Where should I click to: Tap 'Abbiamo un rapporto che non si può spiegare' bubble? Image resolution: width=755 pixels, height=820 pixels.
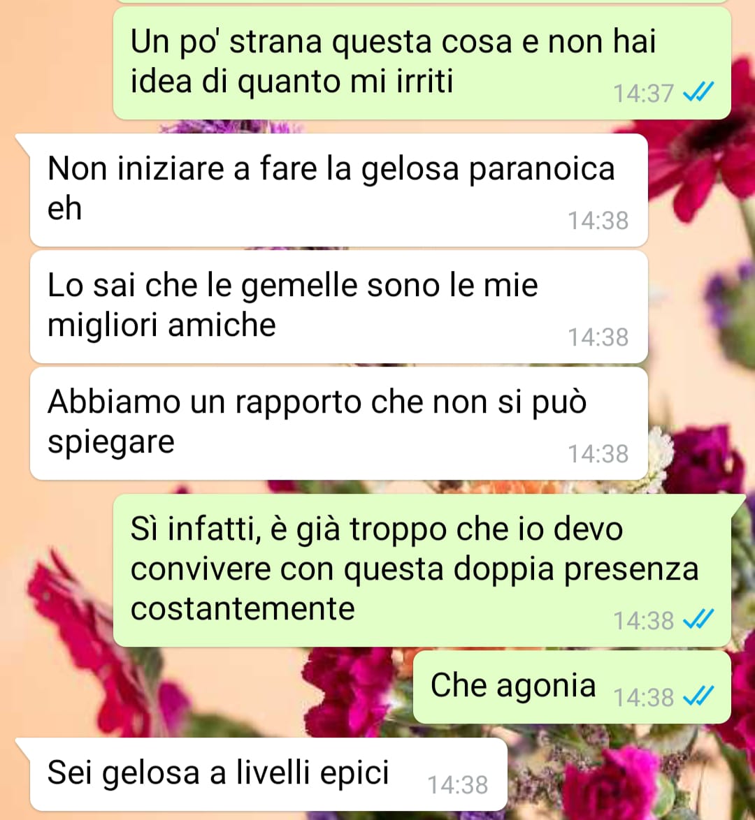(339, 423)
